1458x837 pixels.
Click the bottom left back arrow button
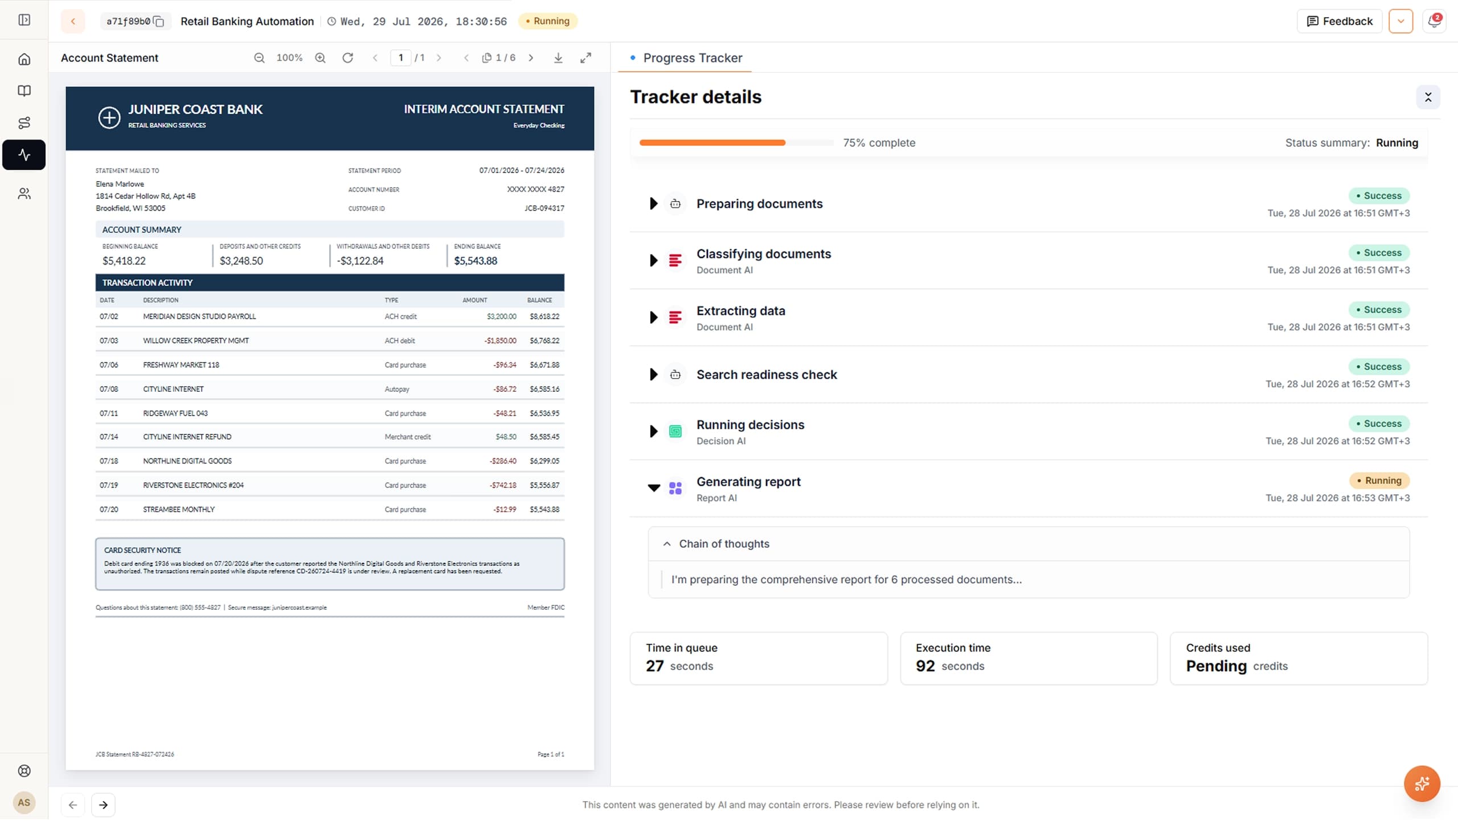click(72, 805)
